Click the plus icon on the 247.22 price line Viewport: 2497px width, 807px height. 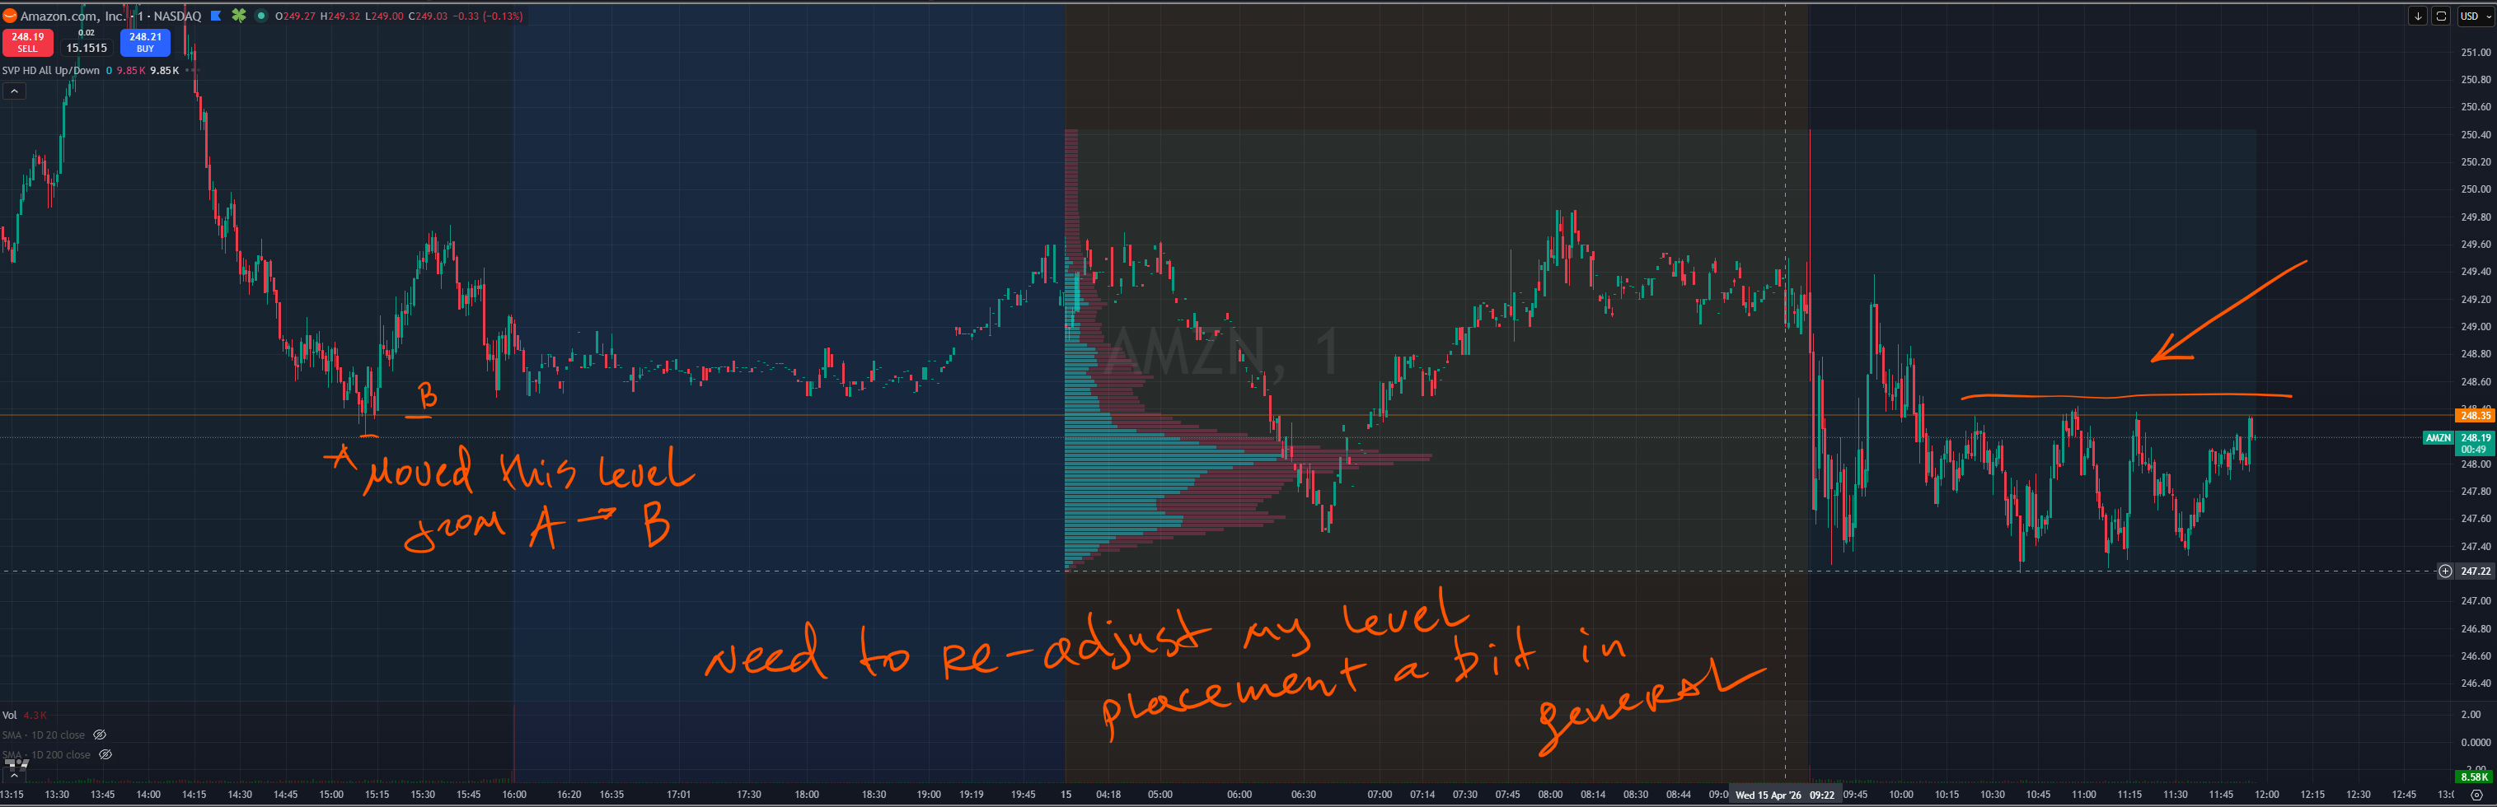[2446, 571]
